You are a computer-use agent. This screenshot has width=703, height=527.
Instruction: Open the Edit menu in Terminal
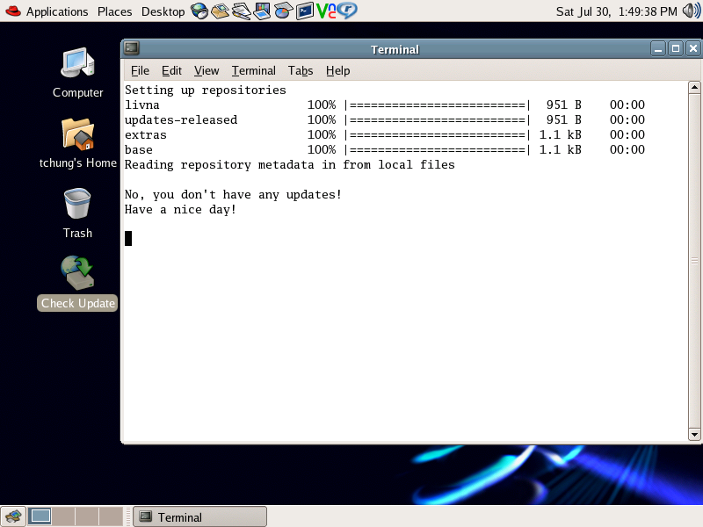coord(171,71)
